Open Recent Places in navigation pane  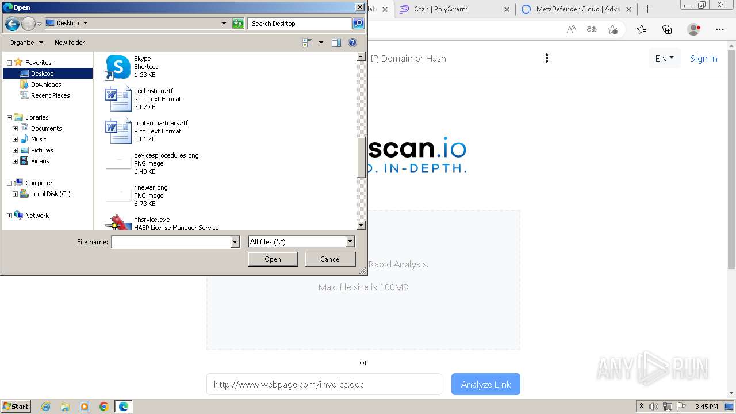tap(51, 95)
